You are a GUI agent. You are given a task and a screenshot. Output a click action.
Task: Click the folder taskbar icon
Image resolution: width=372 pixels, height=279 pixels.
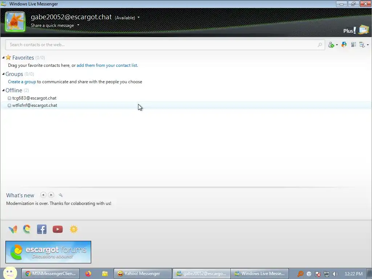point(105,274)
